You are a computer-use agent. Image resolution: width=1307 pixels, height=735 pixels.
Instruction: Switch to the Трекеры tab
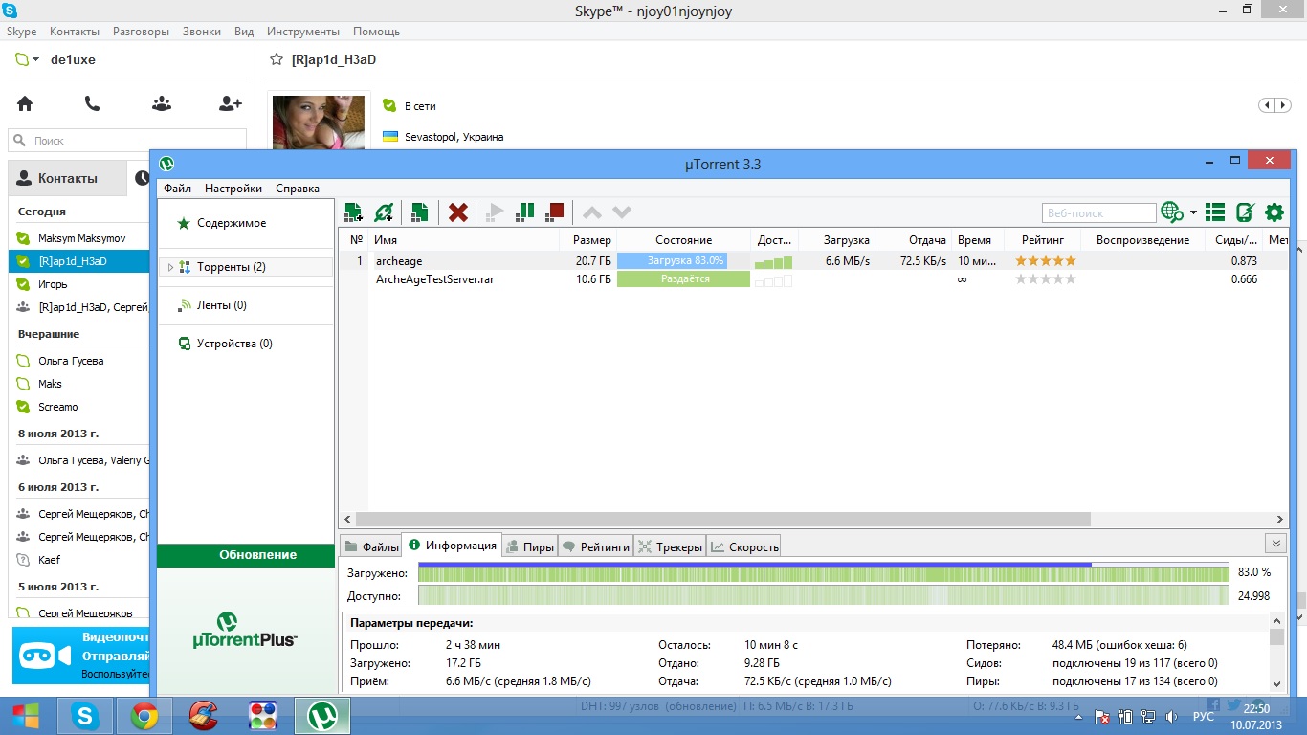coord(670,547)
